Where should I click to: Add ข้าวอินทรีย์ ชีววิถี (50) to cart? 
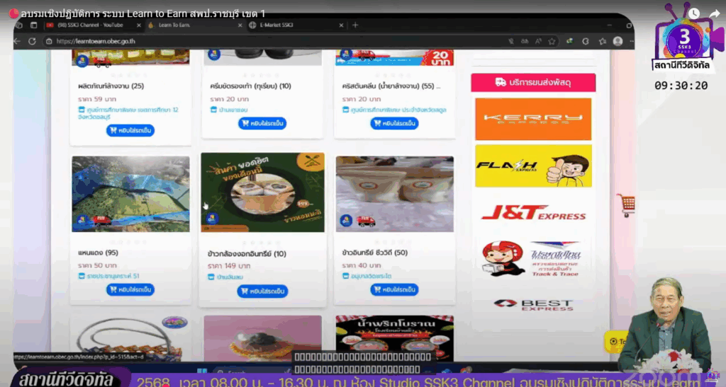pos(394,289)
